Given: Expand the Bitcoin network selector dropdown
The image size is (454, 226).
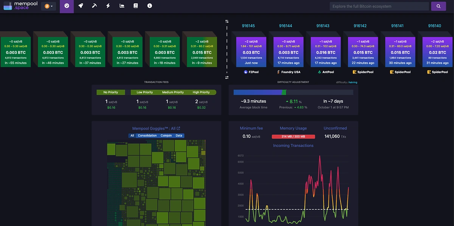Looking at the screenshot, I should (x=48, y=6).
